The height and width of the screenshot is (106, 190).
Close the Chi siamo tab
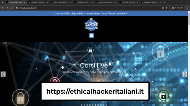pyautogui.click(x=47, y=2)
